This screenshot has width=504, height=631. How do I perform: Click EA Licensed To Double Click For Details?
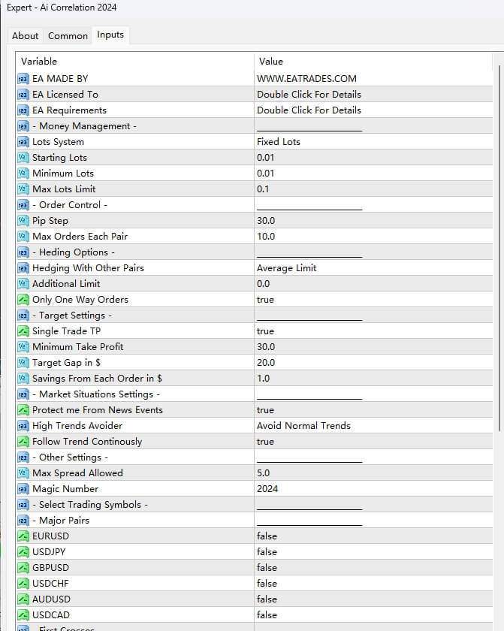tap(309, 95)
